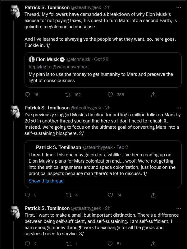Retweet the third tweet about self-sufficiency
This screenshot has width=187, height=249.
click(69, 244)
